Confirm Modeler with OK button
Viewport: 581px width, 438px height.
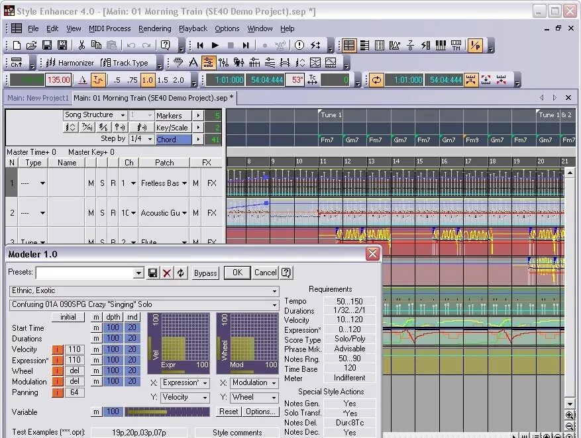(x=237, y=273)
